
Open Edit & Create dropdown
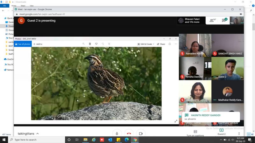146,44
